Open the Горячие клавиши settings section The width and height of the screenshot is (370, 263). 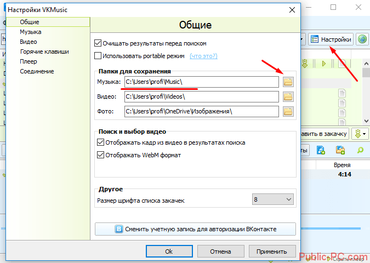[x=44, y=52]
